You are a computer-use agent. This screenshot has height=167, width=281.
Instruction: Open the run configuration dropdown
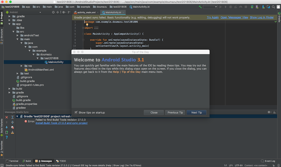tap(210, 7)
